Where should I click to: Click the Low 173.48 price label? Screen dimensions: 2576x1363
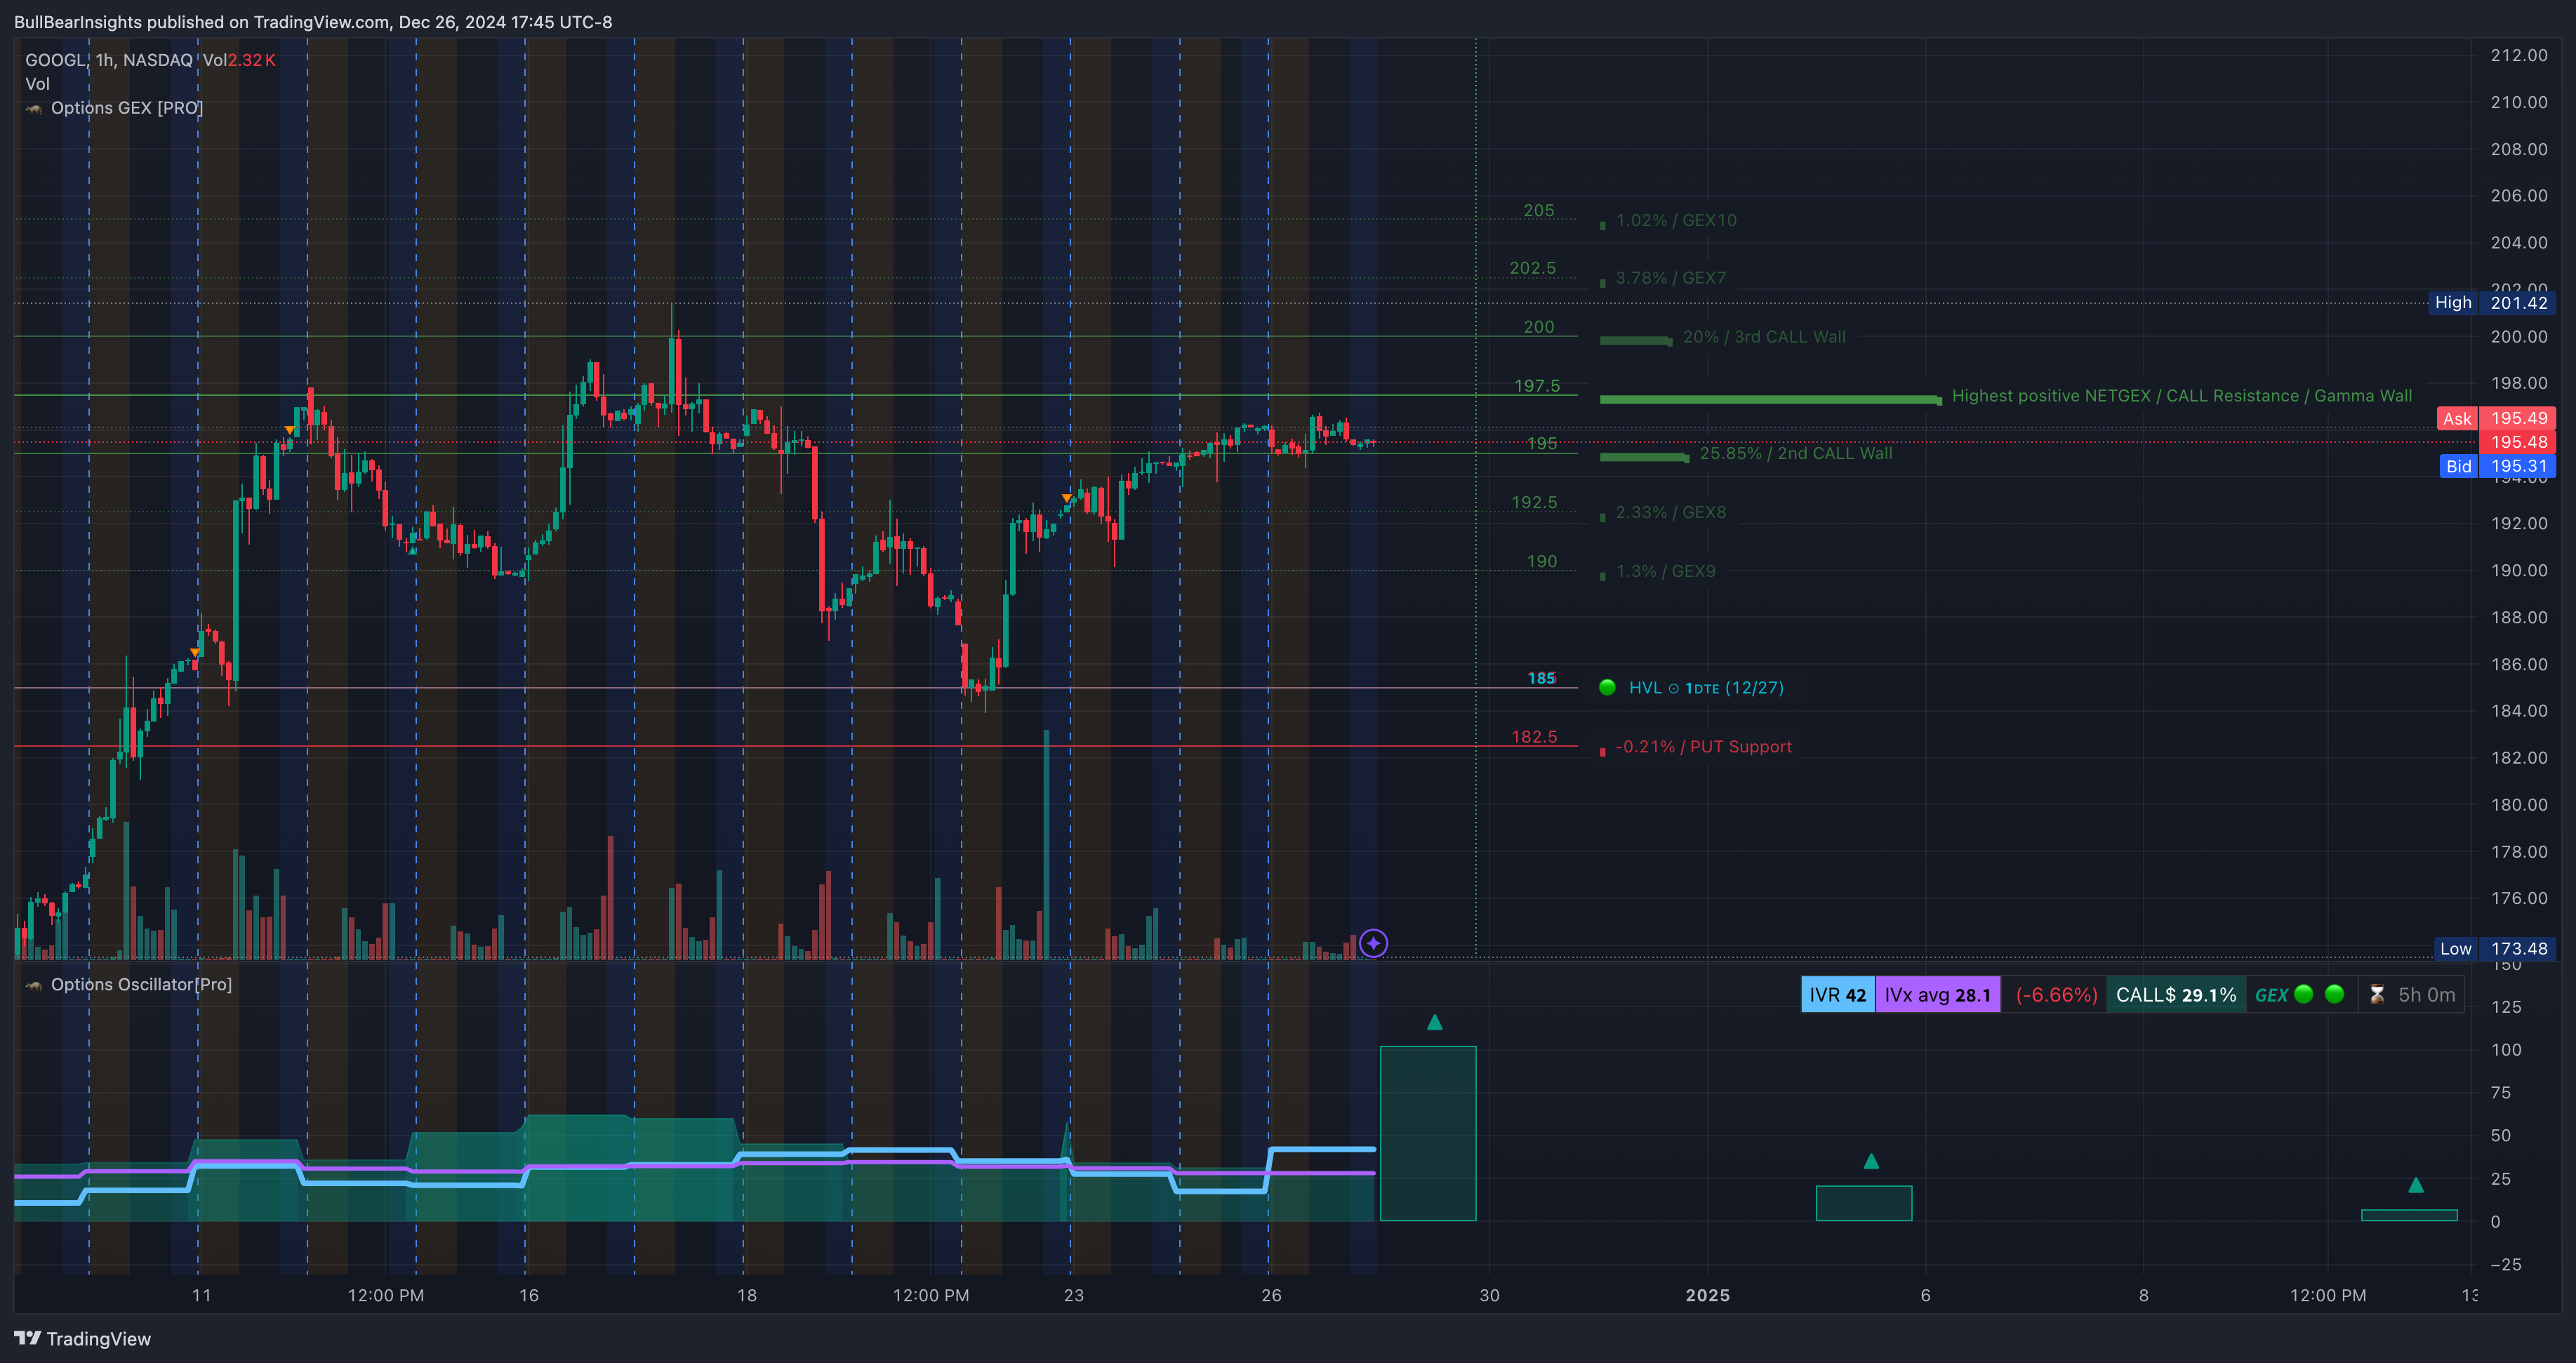[2494, 949]
